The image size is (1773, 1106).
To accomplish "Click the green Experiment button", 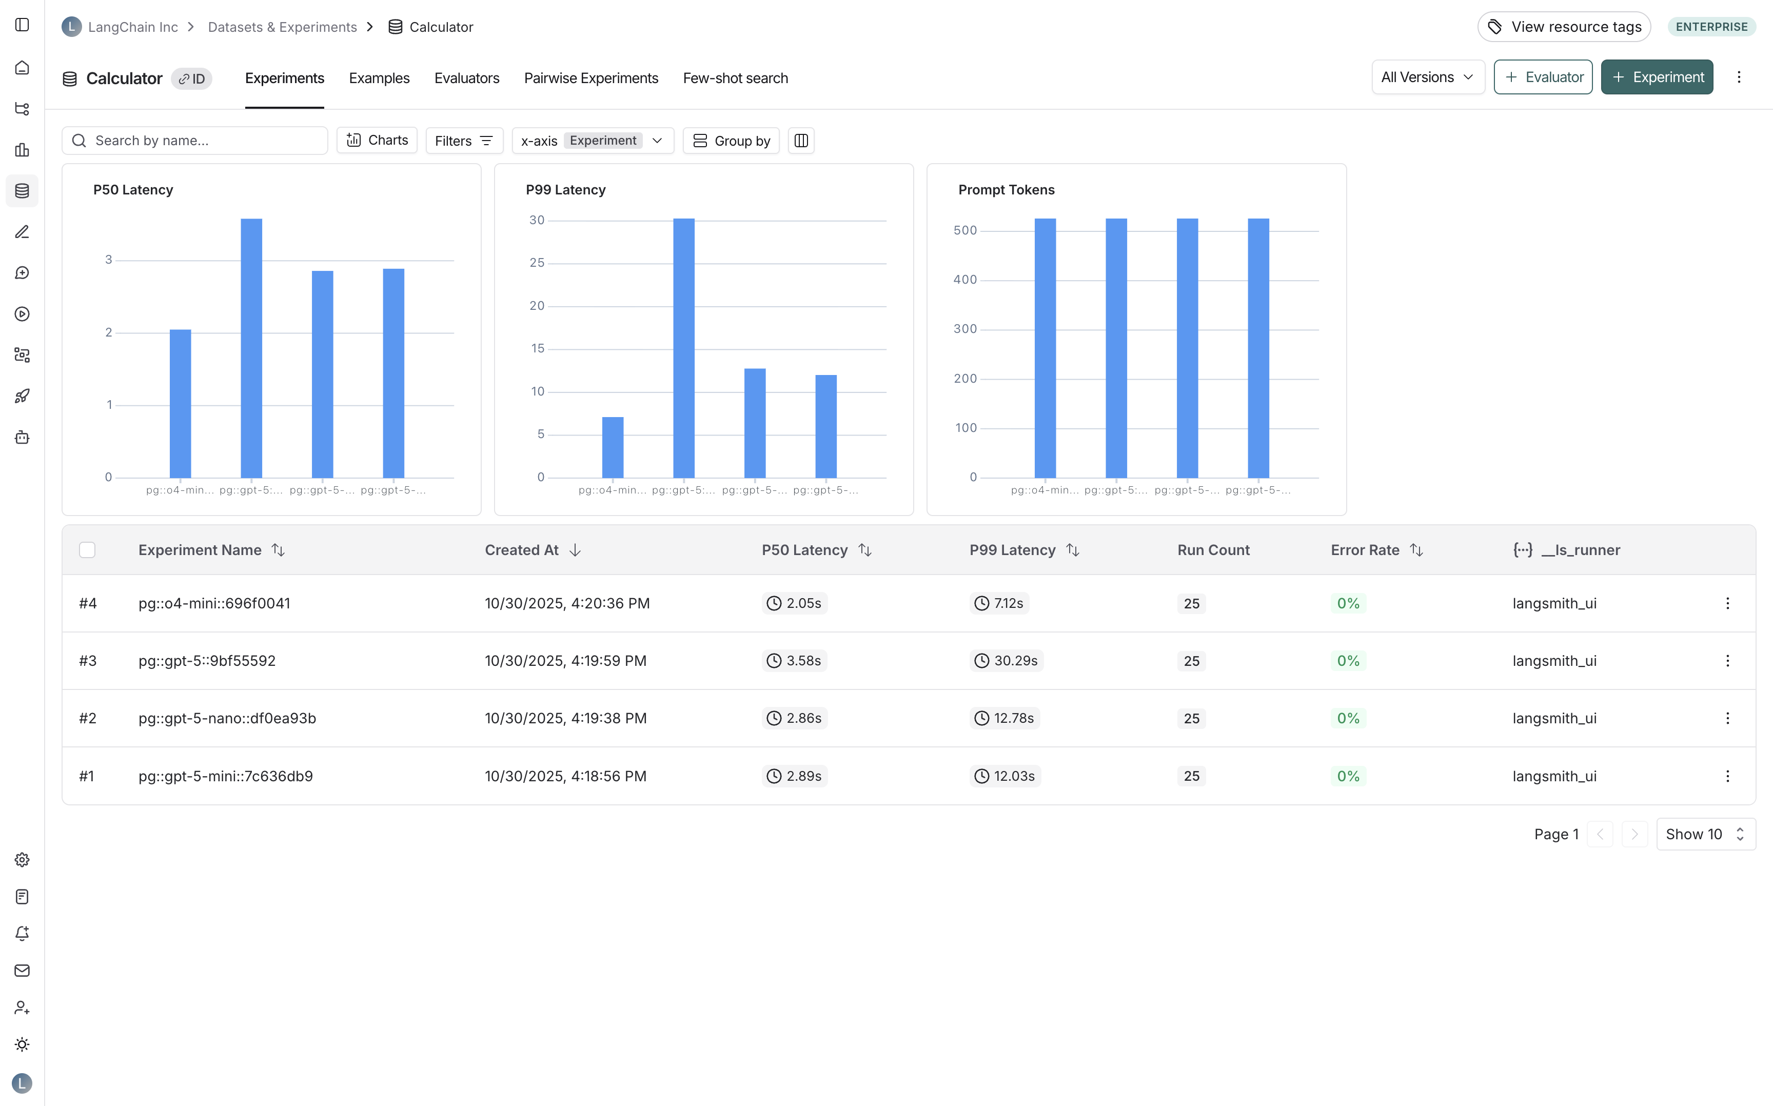I will click(x=1657, y=77).
